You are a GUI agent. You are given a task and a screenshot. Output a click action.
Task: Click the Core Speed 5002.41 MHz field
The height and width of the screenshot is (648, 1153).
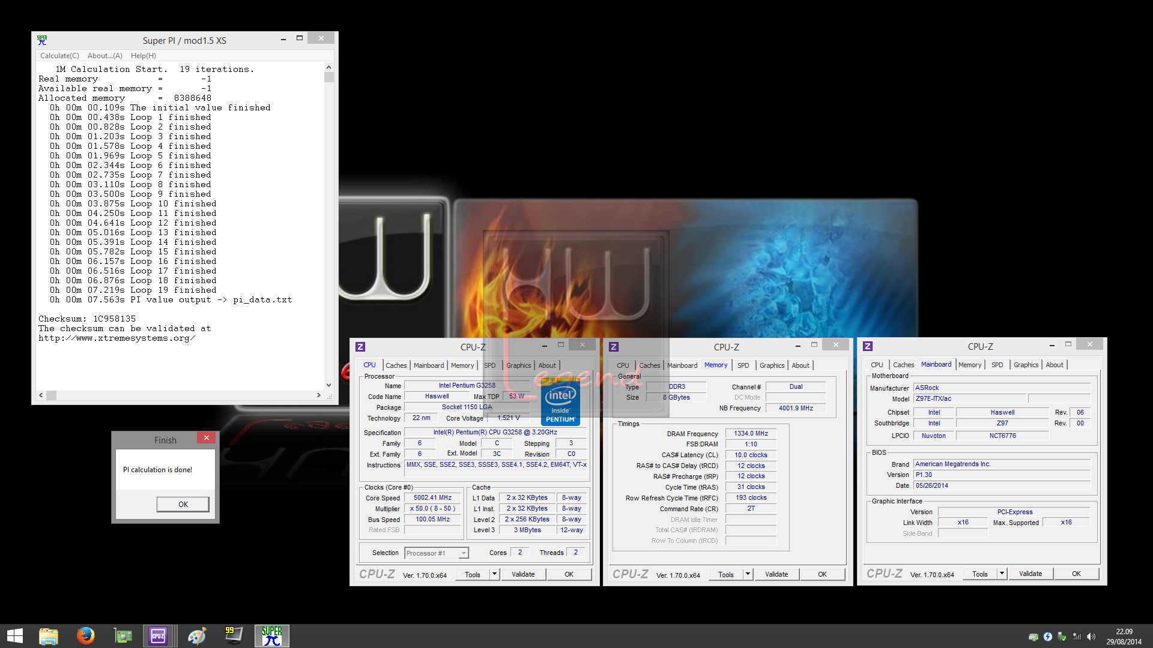tap(432, 497)
